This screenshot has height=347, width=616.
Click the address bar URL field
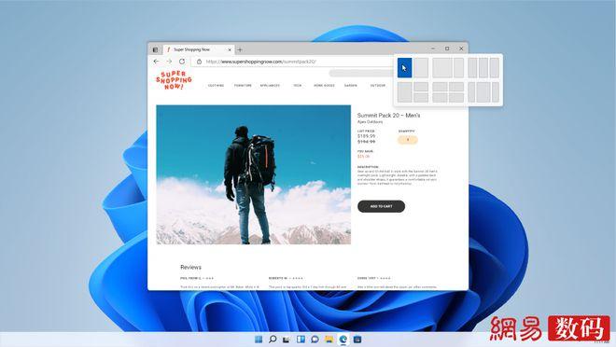[291, 62]
